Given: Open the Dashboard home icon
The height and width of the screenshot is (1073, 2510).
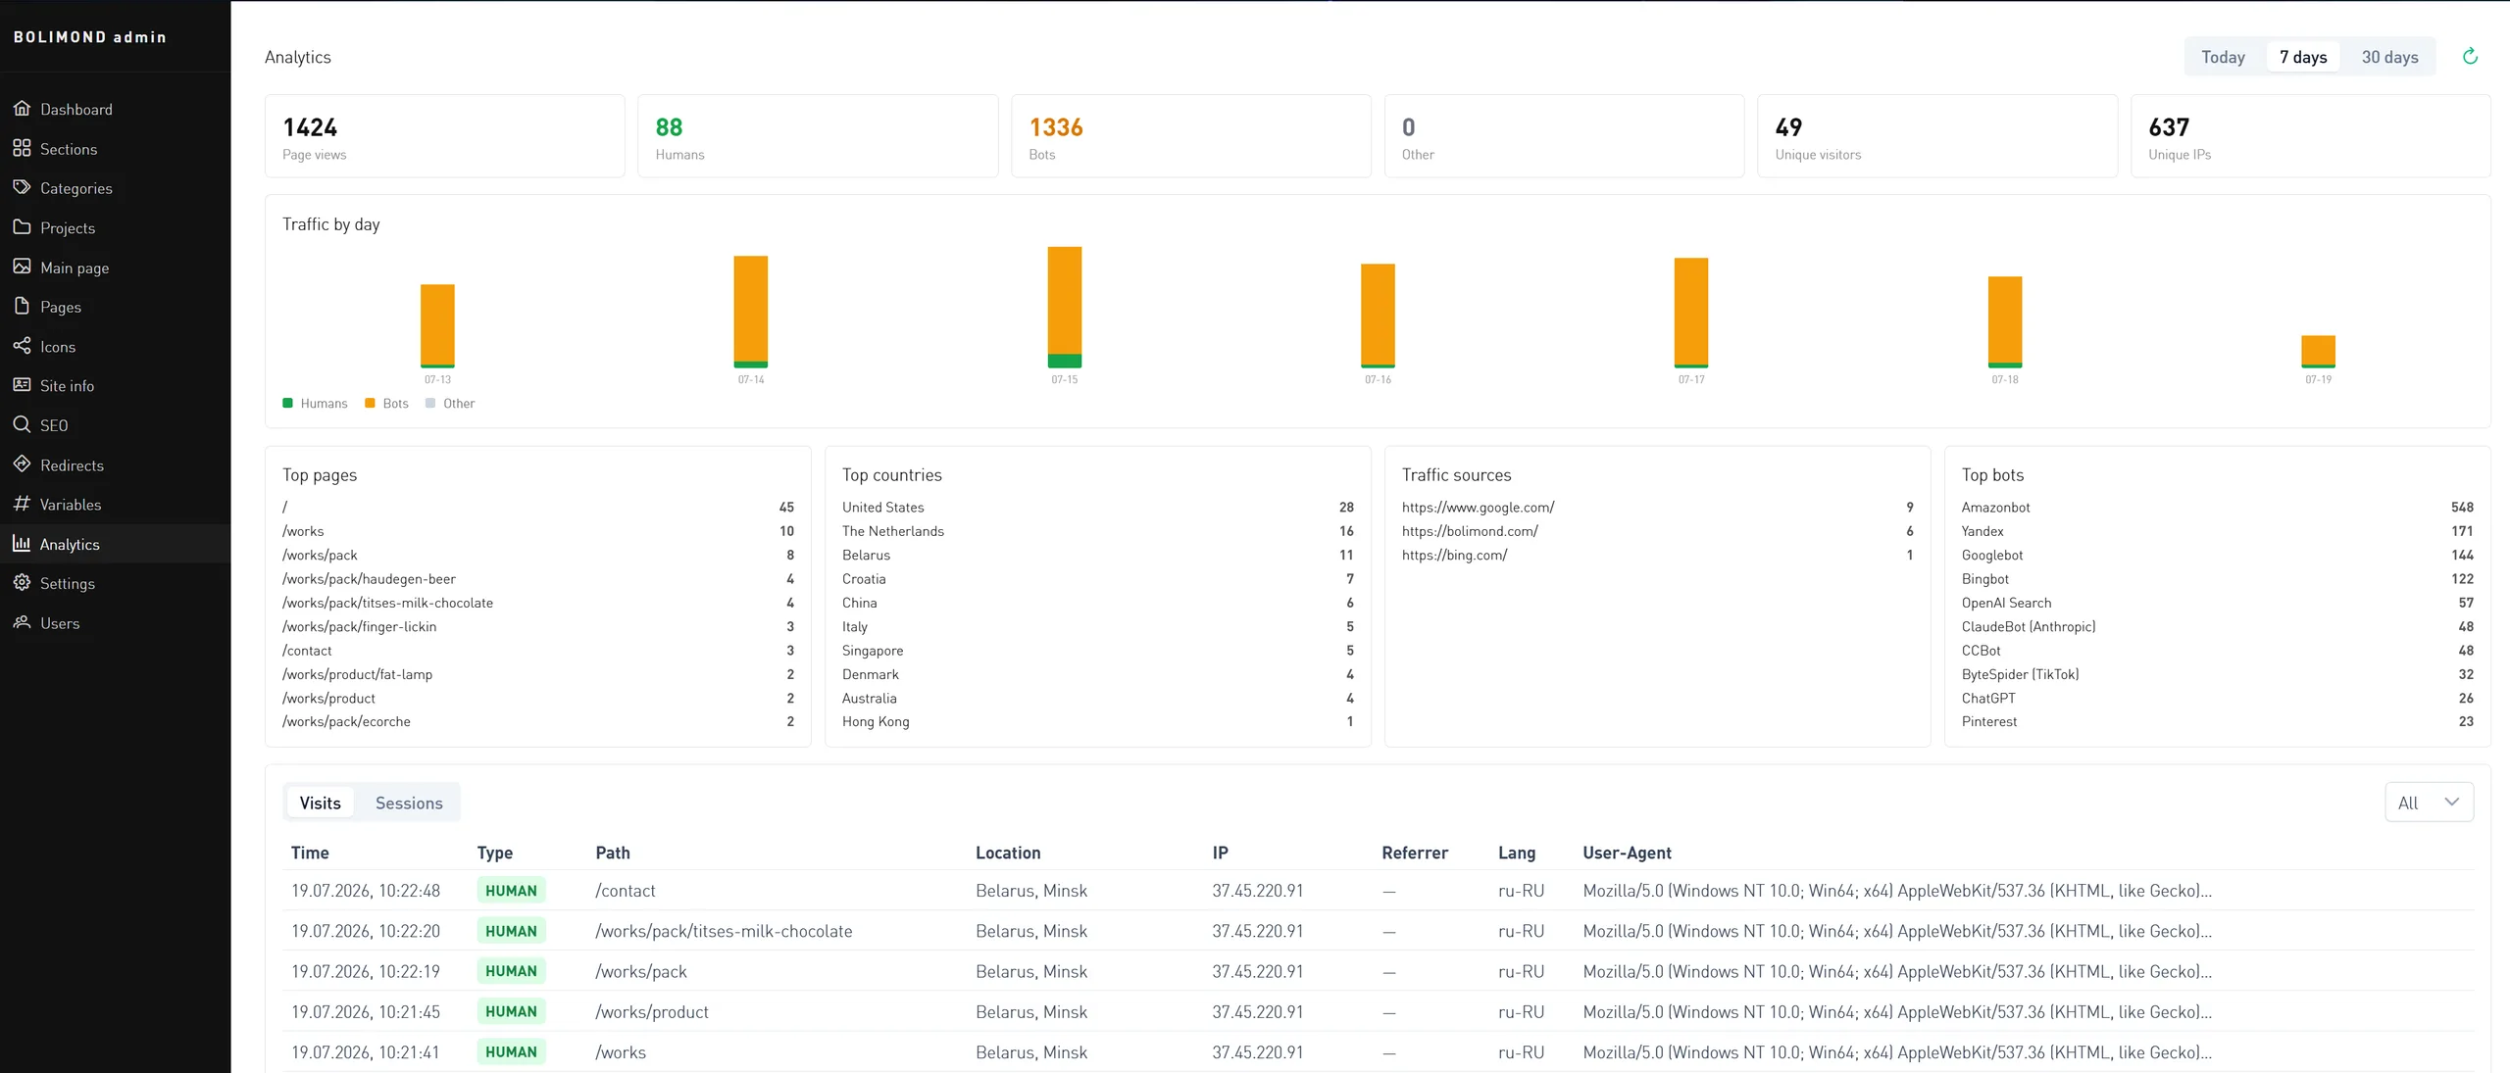Looking at the screenshot, I should 22,109.
